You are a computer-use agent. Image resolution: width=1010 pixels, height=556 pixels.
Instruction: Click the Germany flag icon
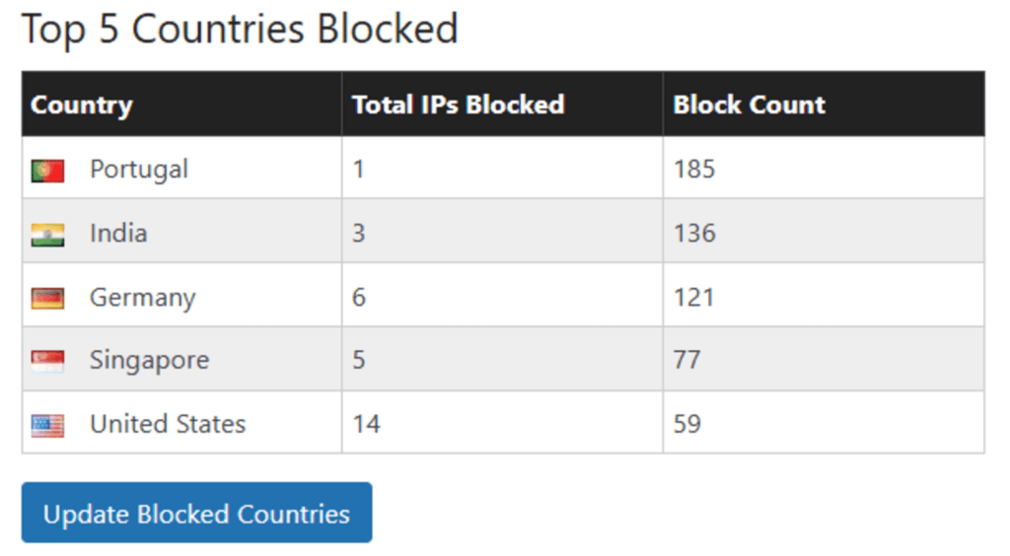click(47, 298)
